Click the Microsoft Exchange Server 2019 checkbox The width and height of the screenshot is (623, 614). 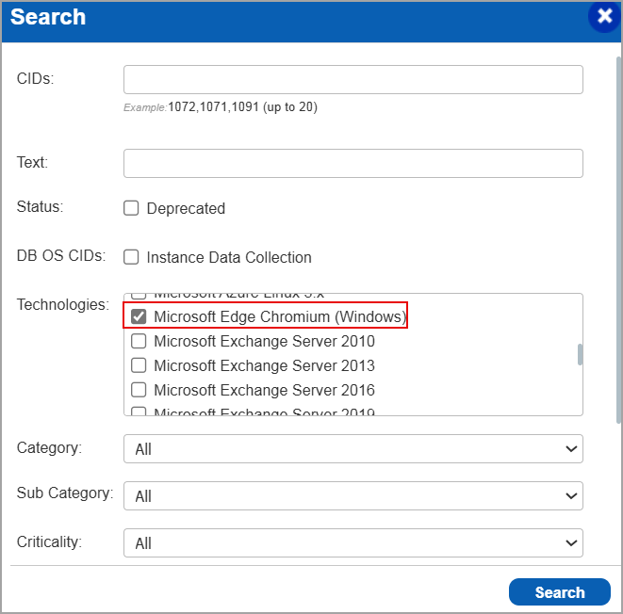pyautogui.click(x=139, y=412)
